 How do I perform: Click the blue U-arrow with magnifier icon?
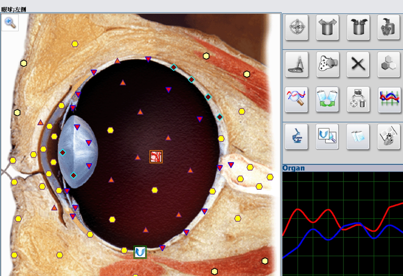coord(327,137)
